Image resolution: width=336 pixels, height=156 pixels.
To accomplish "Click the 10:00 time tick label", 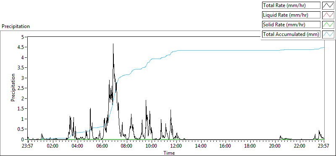I will tap(151, 146).
